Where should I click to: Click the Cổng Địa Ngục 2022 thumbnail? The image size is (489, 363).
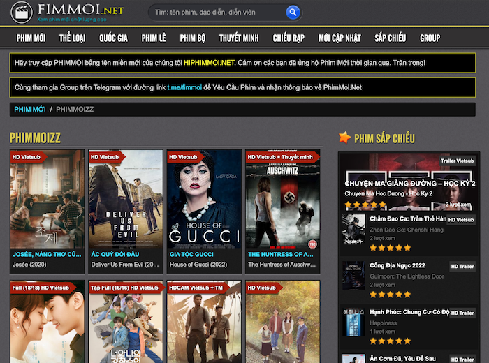coord(353,276)
